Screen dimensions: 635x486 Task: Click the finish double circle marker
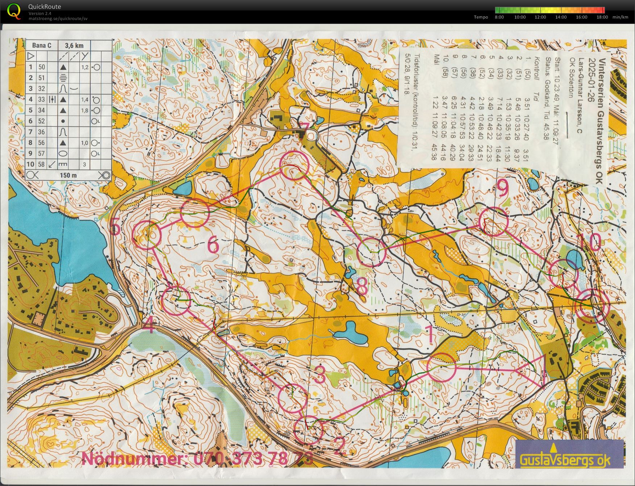point(594,306)
